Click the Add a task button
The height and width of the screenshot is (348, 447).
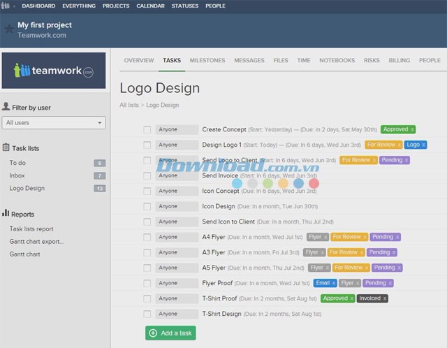tap(170, 333)
